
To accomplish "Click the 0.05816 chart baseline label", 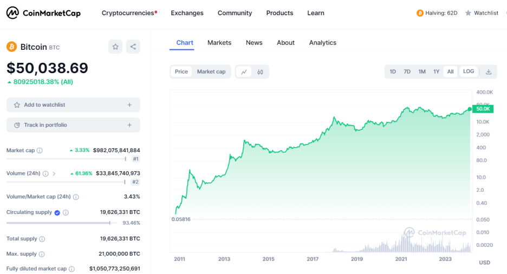I will [x=181, y=219].
